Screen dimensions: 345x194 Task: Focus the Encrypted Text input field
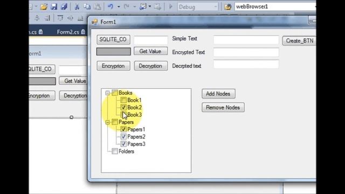pos(246,52)
